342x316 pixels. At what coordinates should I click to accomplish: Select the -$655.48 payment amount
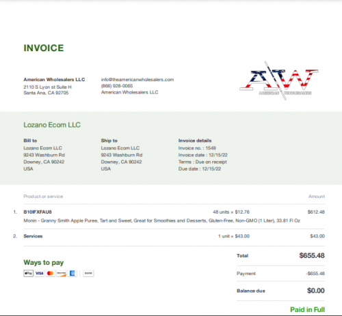tap(315, 274)
